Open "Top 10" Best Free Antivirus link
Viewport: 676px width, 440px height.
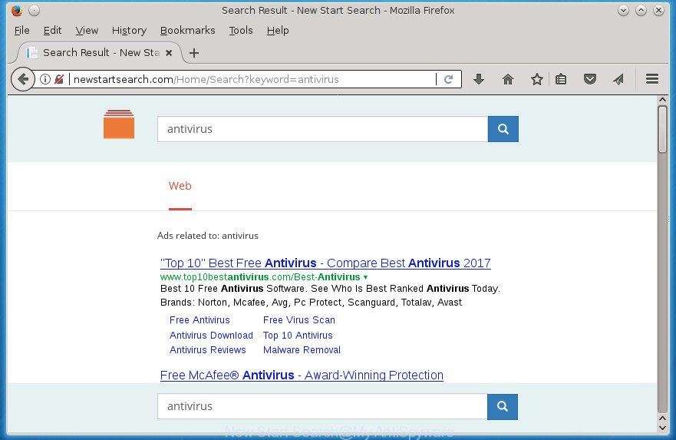(x=325, y=263)
